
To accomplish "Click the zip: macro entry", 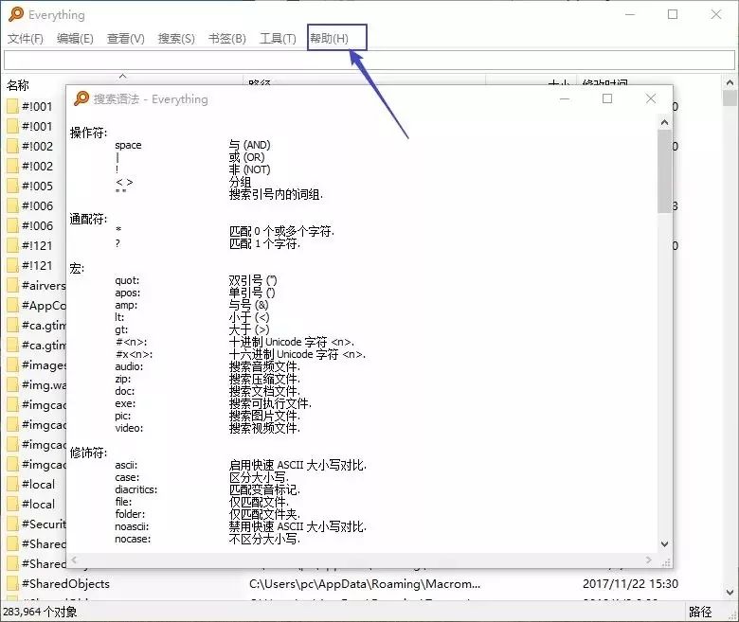I will (122, 379).
